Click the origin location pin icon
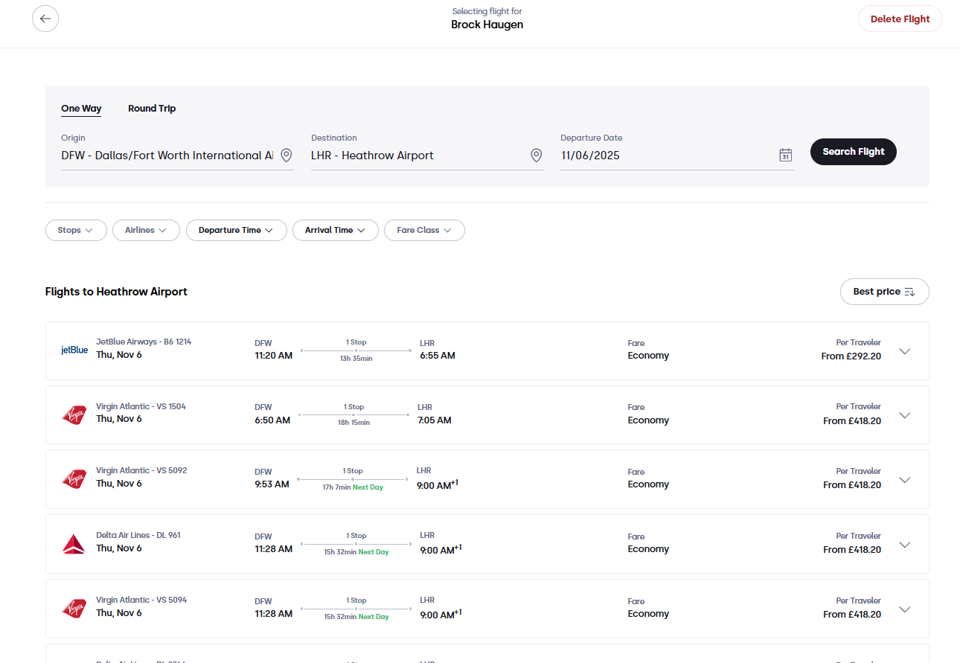Viewport: 960px width, 663px height. click(287, 155)
